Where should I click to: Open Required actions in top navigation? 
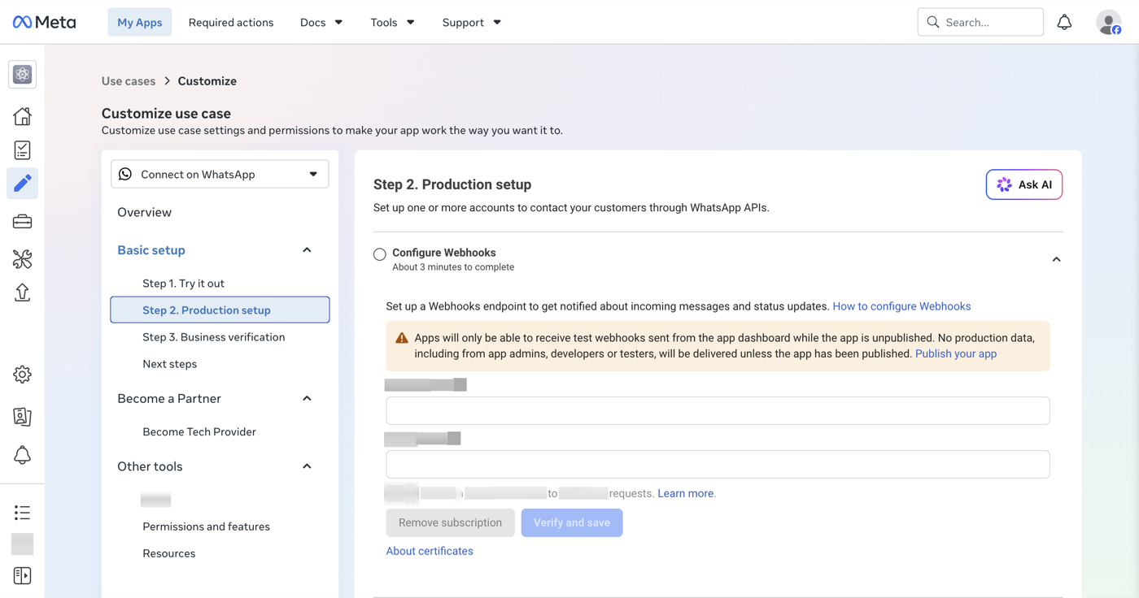pos(231,22)
